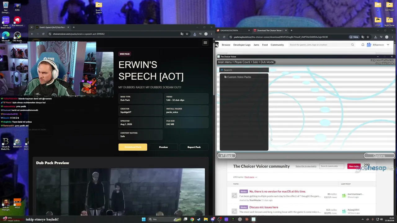This screenshot has width=397, height=223.
Task: Open 'Discuss mic issues here' topic
Action: tap(264, 207)
